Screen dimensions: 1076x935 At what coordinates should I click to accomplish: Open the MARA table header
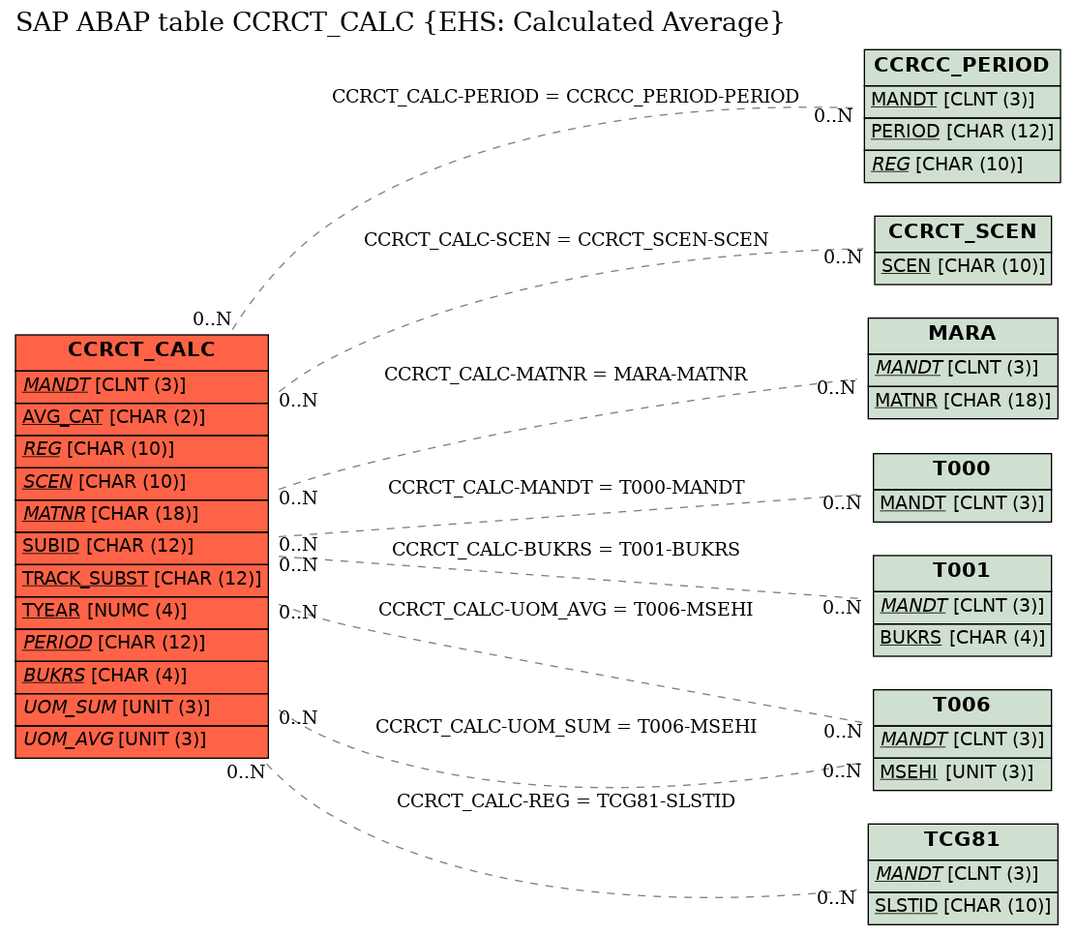[x=963, y=335]
